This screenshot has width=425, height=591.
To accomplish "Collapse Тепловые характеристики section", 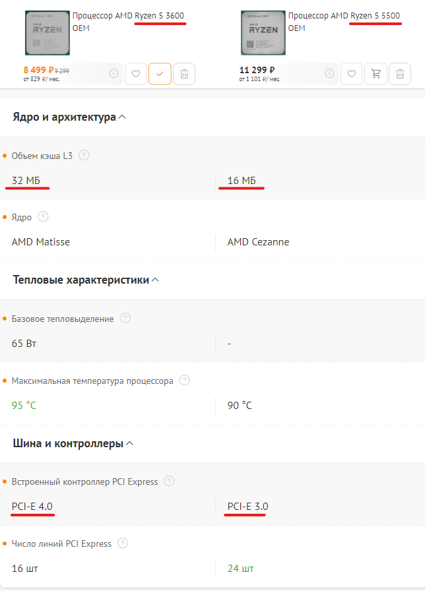I will (86, 280).
